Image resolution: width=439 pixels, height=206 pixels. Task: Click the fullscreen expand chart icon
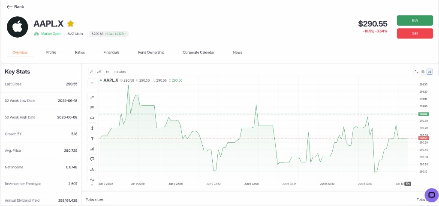point(416,72)
